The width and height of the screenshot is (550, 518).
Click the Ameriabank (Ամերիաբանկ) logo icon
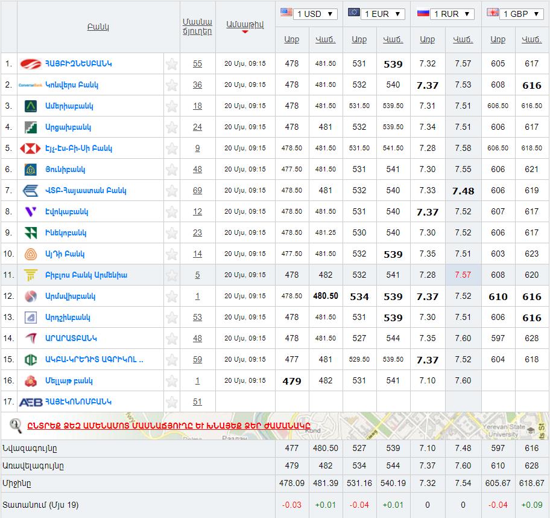[x=30, y=106]
